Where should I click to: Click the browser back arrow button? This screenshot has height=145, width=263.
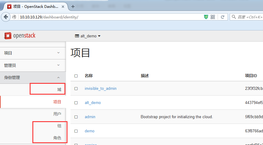(x=6, y=17)
